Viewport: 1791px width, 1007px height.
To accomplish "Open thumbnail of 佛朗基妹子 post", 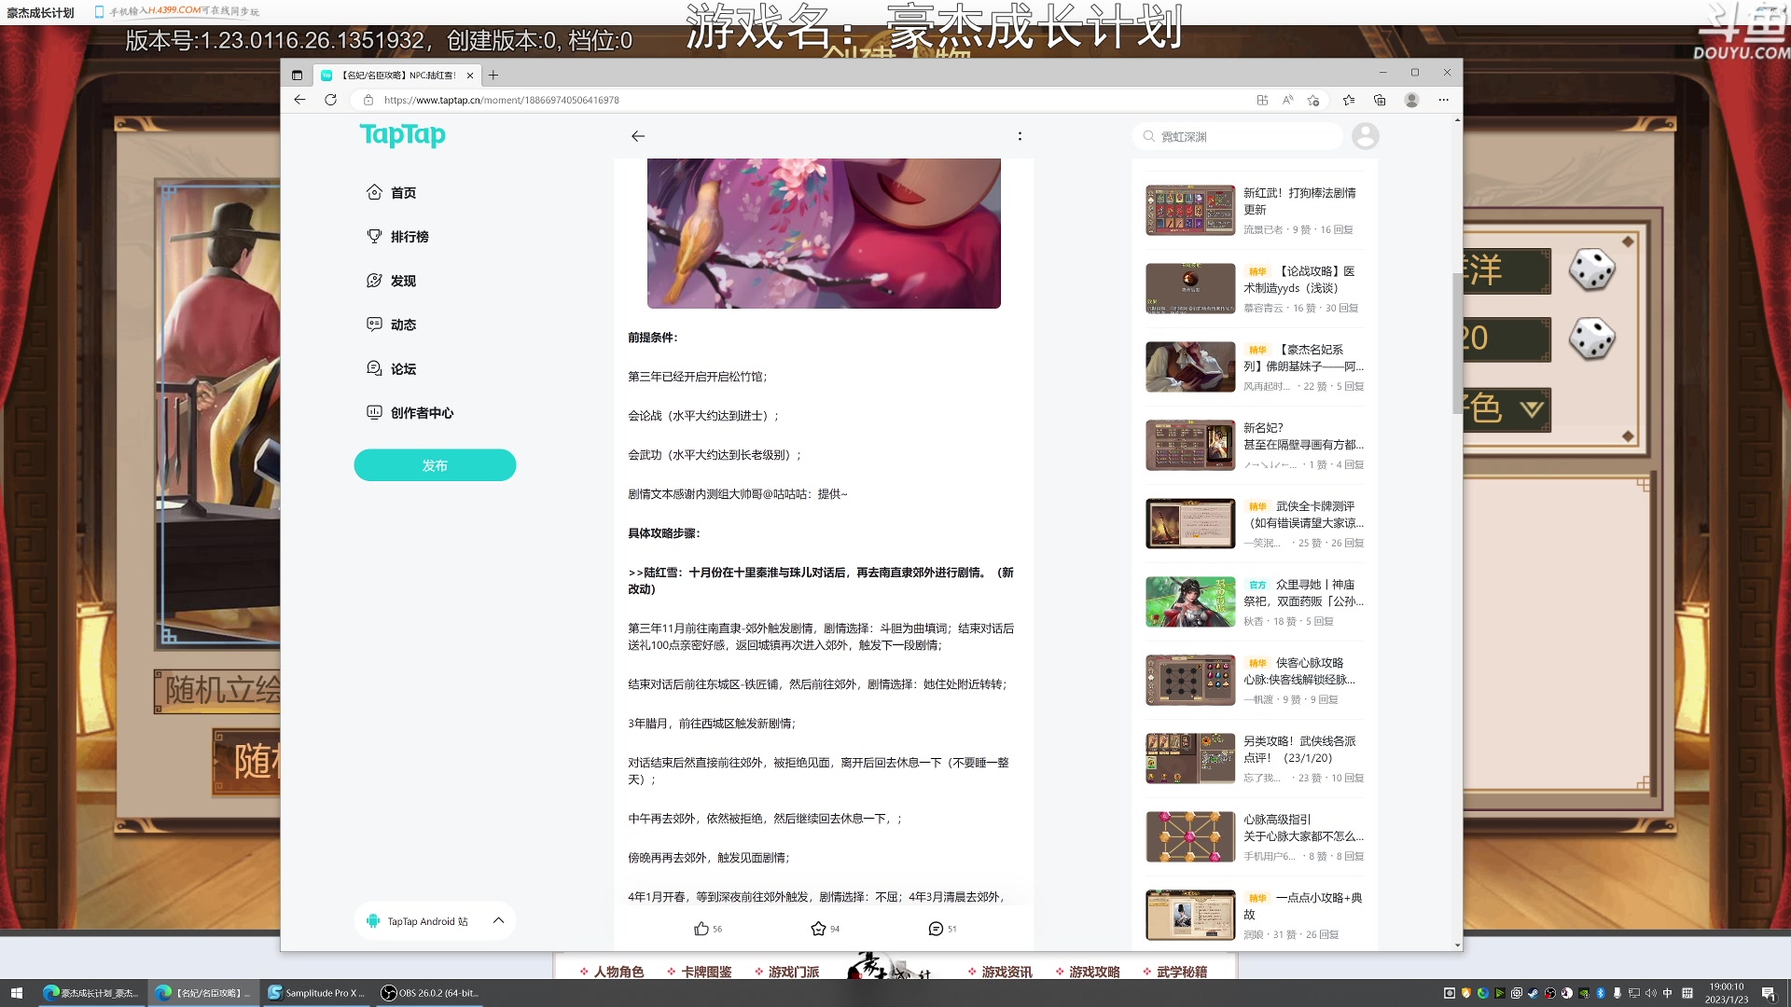I will point(1190,366).
